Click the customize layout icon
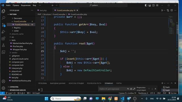 click(157, 5)
